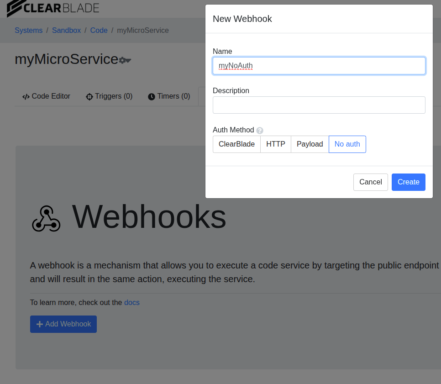Image resolution: width=441 pixels, height=384 pixels.
Task: Pick the Payload auth method option
Action: tap(310, 144)
